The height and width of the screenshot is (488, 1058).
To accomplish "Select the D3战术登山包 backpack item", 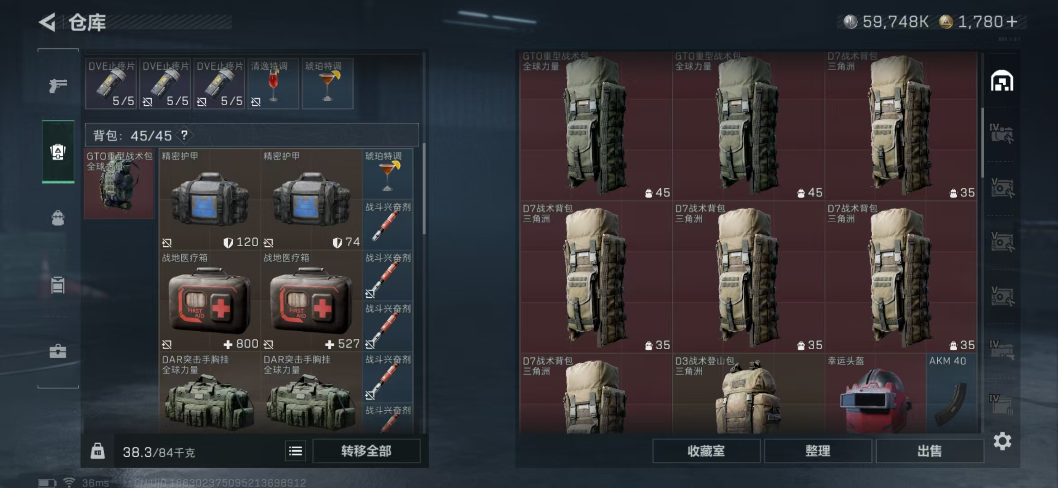I will click(x=748, y=394).
